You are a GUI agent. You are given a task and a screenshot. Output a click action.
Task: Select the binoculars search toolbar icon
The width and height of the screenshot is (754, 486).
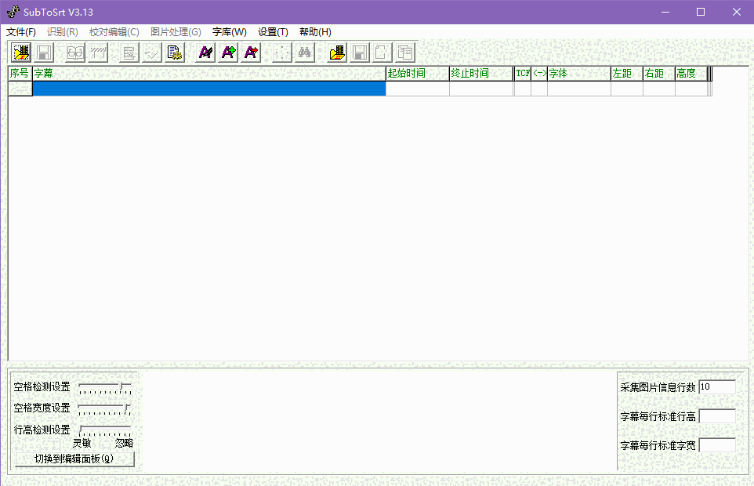(x=304, y=52)
